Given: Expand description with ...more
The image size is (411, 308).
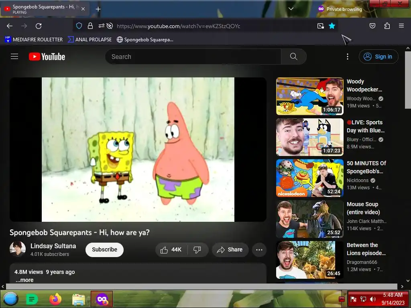Looking at the screenshot, I should 24,280.
